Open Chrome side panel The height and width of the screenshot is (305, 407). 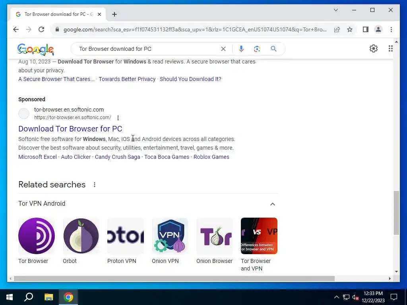[x=366, y=29]
